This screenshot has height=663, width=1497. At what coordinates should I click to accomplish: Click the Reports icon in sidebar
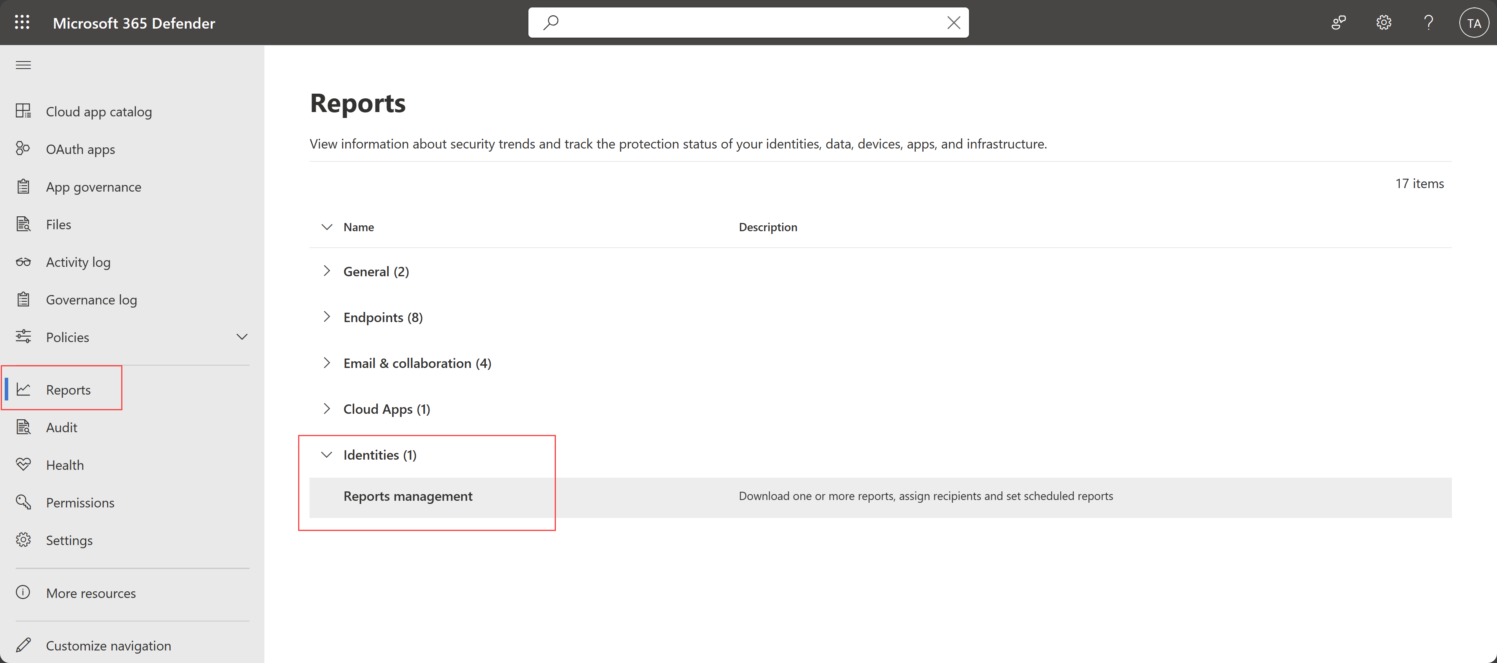point(24,388)
